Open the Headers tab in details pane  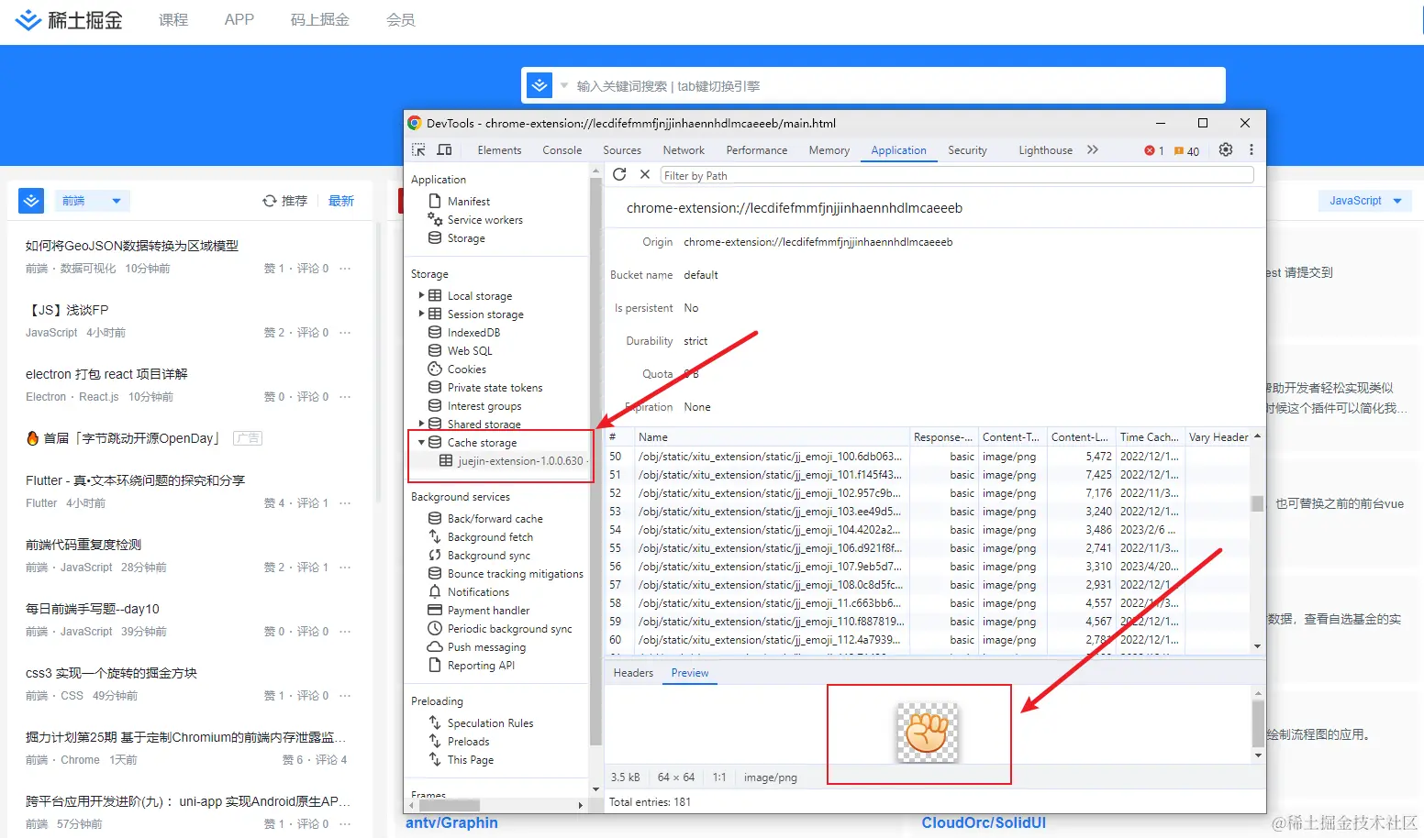[x=633, y=673]
